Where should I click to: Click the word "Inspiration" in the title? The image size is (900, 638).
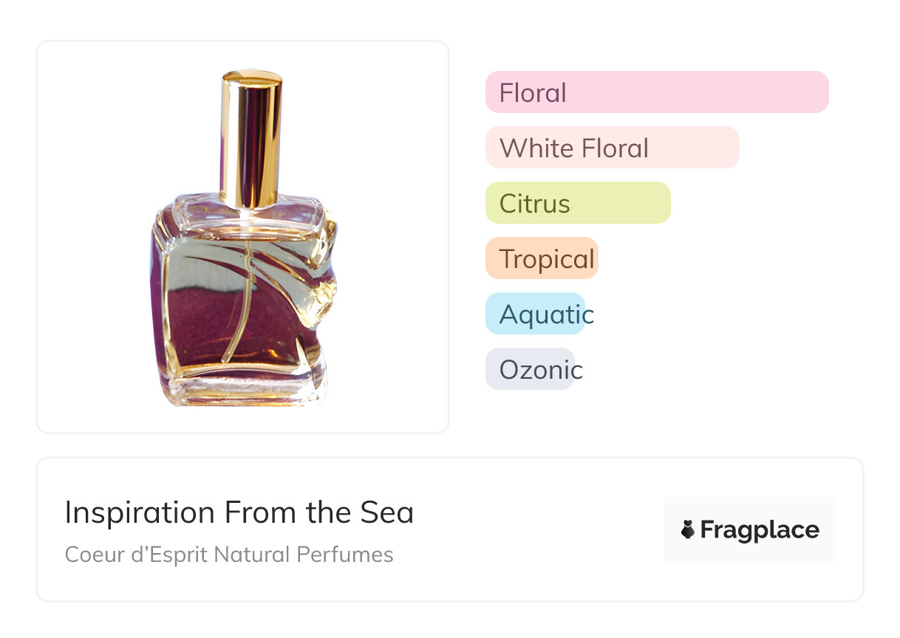pos(140,512)
